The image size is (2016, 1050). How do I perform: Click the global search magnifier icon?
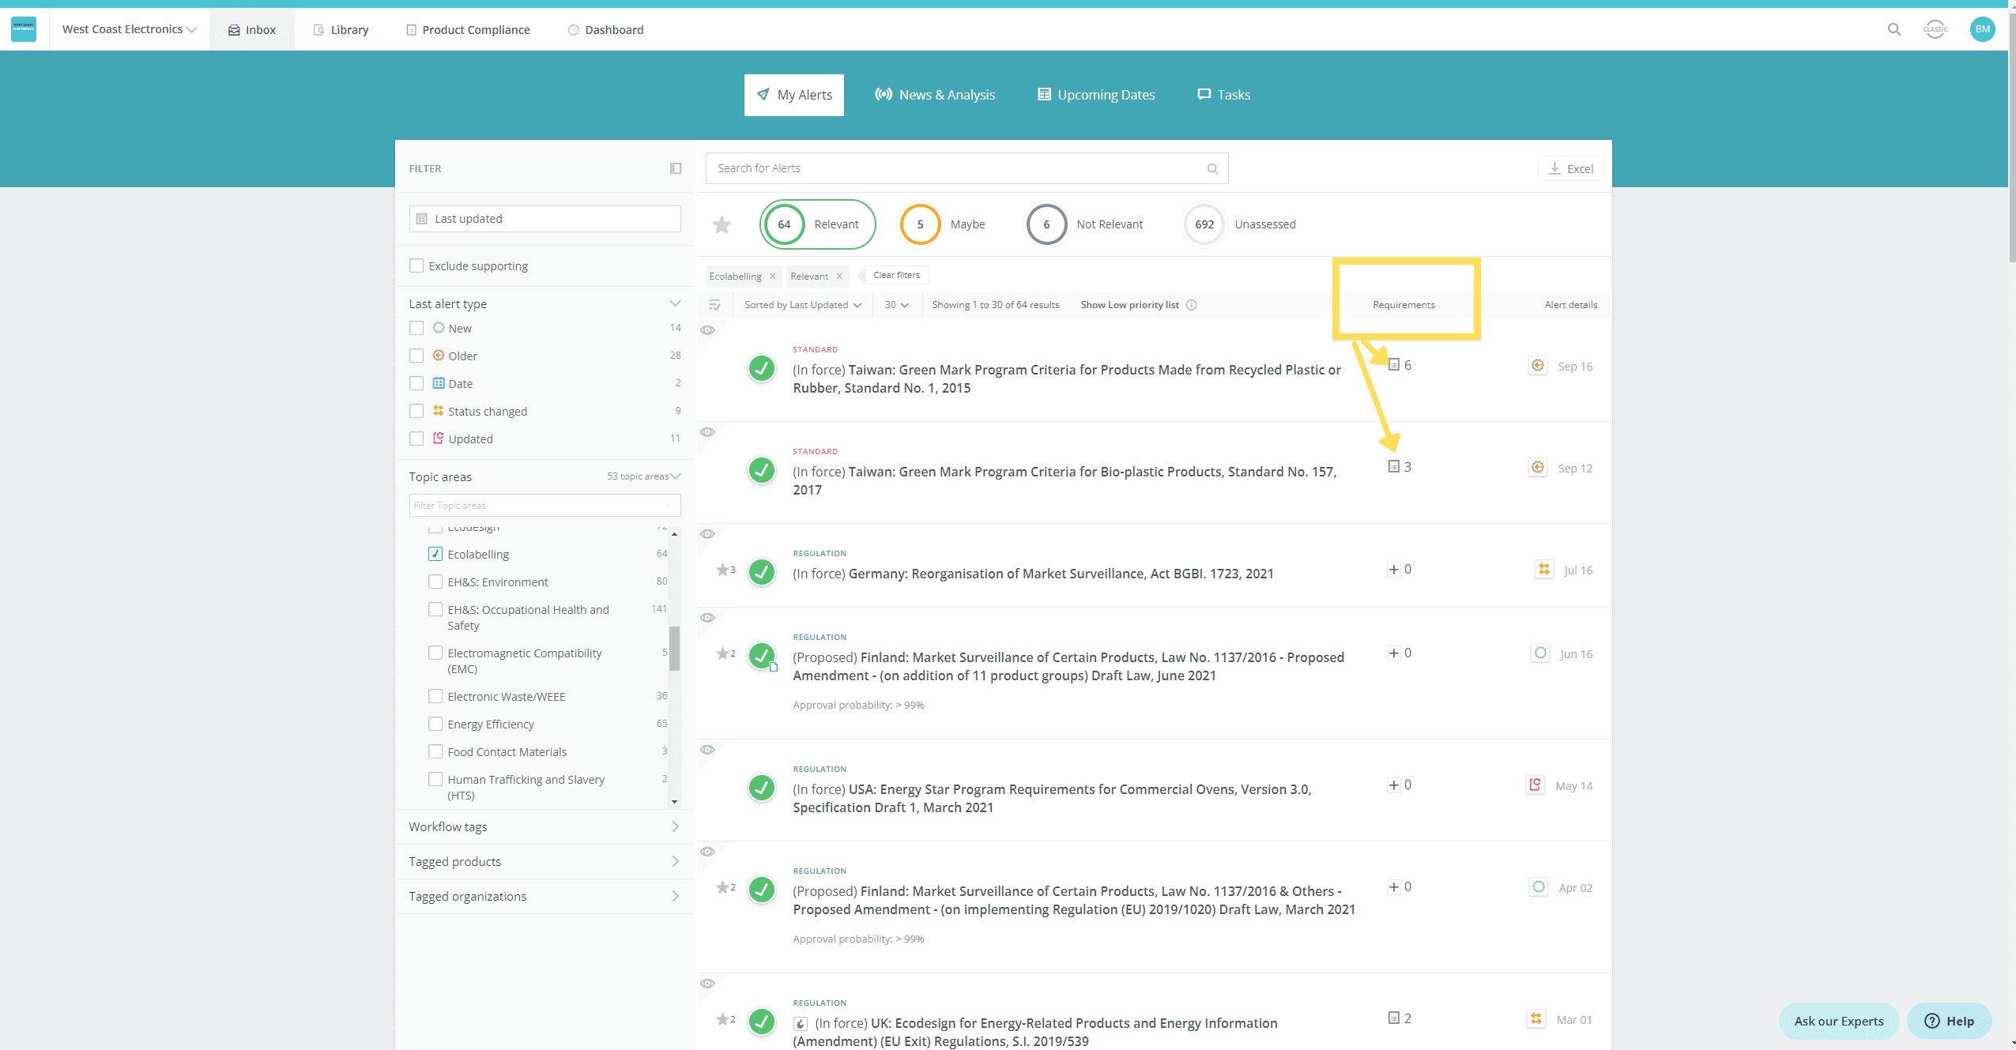[1894, 29]
